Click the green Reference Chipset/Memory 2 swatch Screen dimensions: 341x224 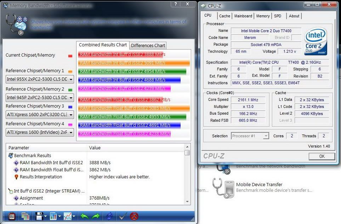pos(70,90)
